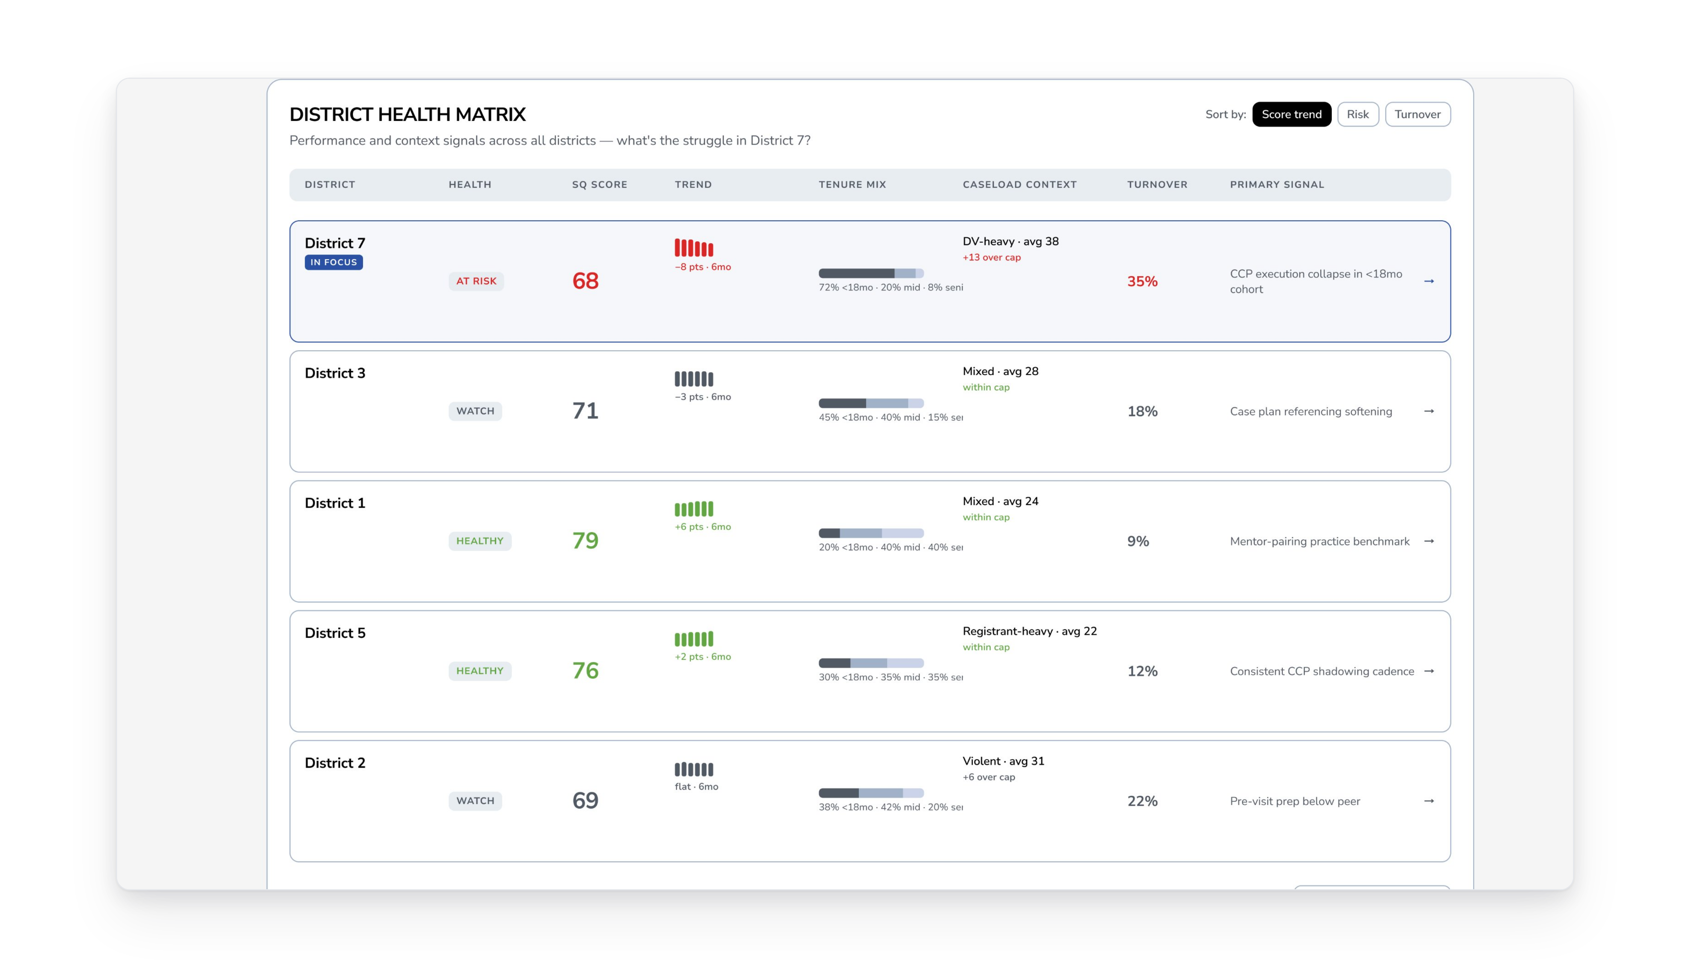
Task: Click District 3 tenure mix bar
Action: [x=871, y=404]
